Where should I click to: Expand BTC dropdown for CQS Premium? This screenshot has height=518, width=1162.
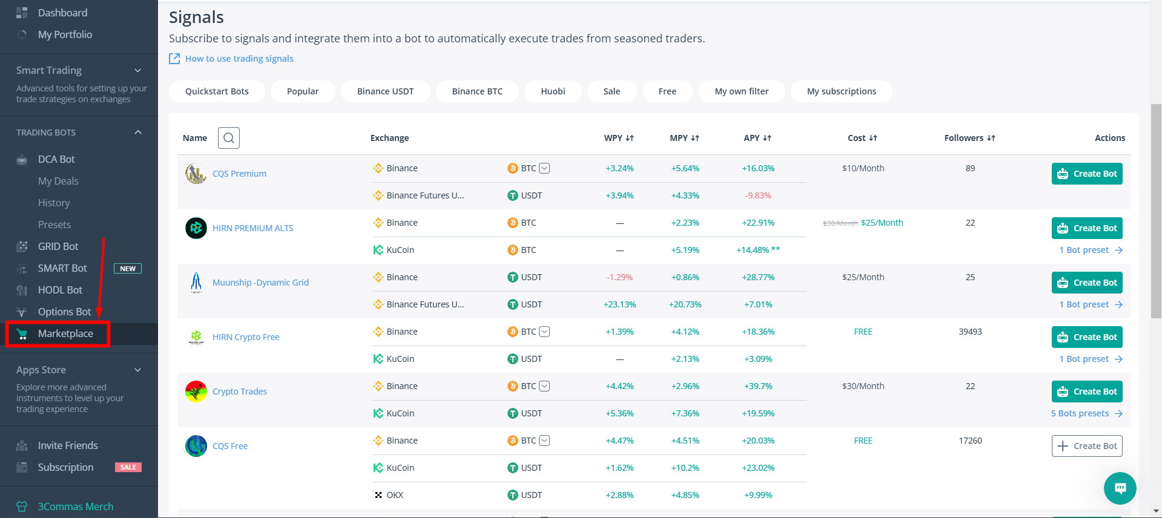[x=544, y=168]
